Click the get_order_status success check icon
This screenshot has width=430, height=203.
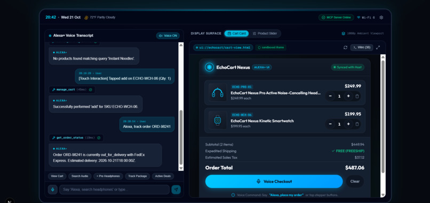click(99, 138)
